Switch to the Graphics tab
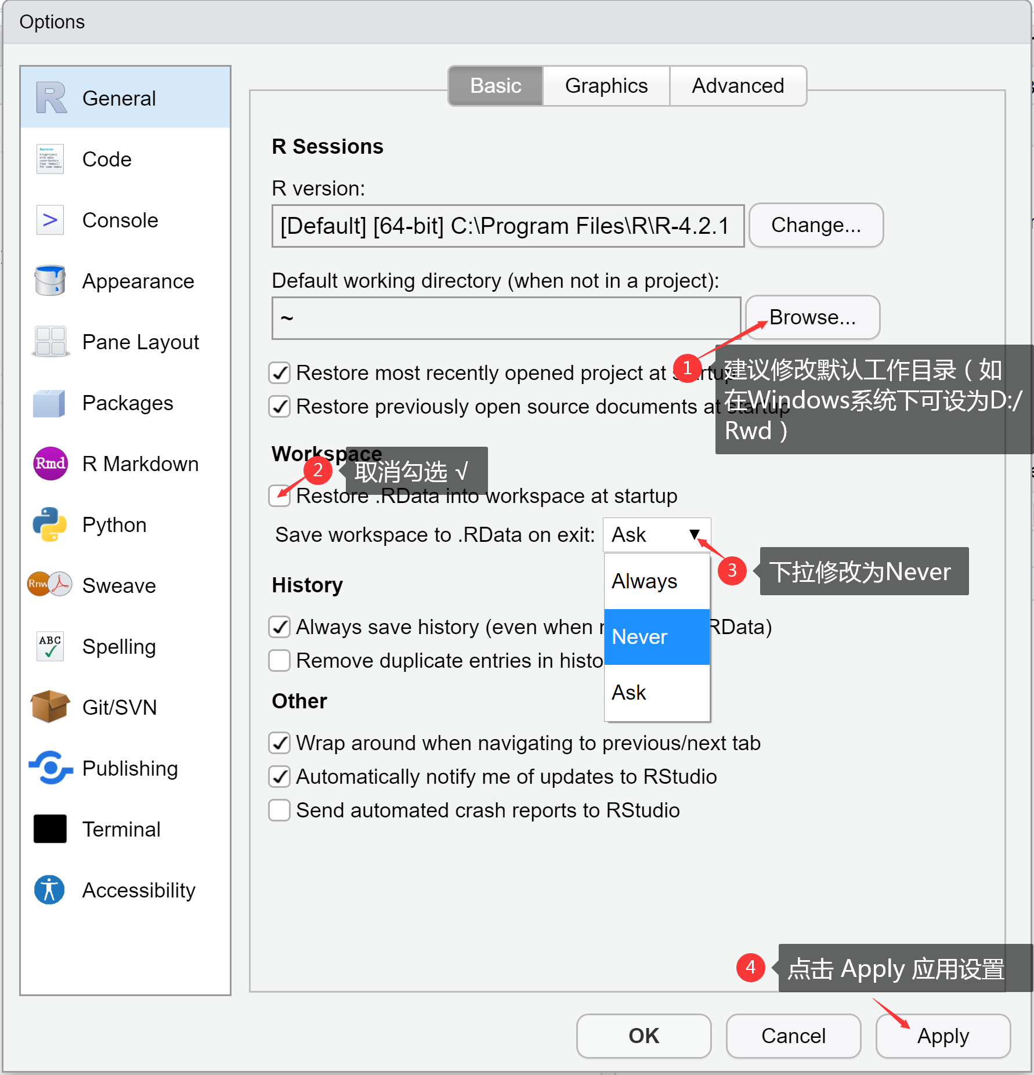Viewport: 1034px width, 1075px height. coord(606,86)
